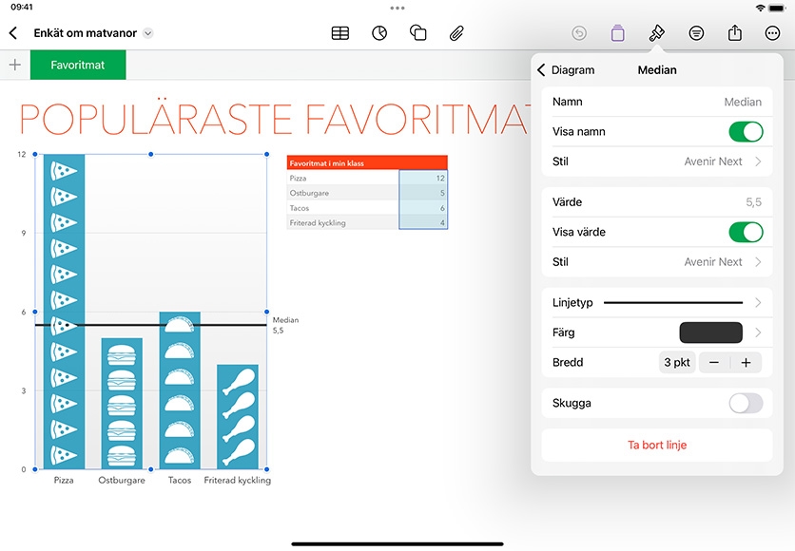This screenshot has height=551, width=795.
Task: Select the POPULÄRASTE FAVORITMAT title text
Action: tap(274, 119)
